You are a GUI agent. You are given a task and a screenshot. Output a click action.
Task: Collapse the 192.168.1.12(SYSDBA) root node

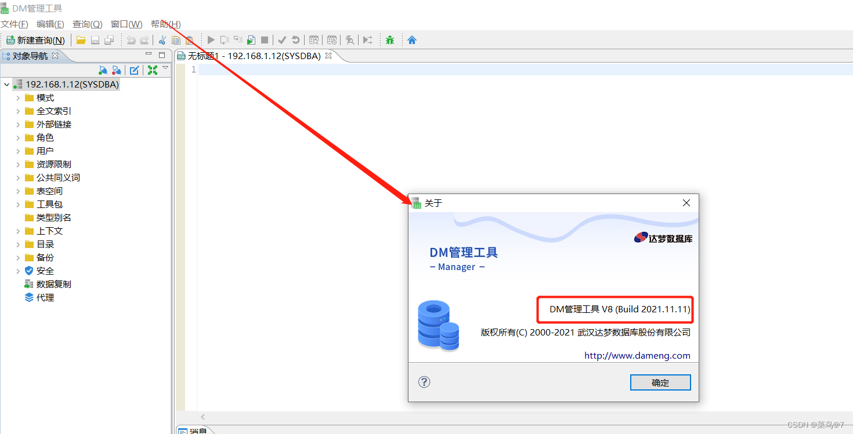point(6,85)
